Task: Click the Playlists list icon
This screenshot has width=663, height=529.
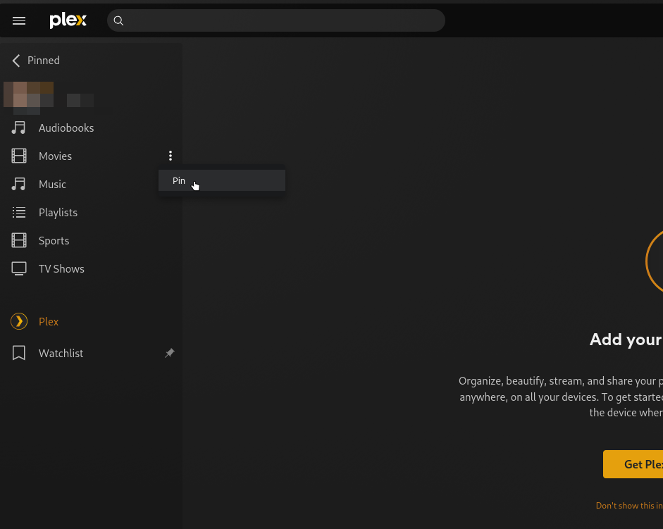Action: 19,212
